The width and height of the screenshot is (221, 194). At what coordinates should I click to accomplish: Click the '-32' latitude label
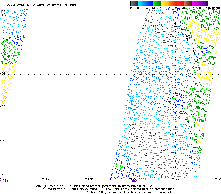[3, 41]
